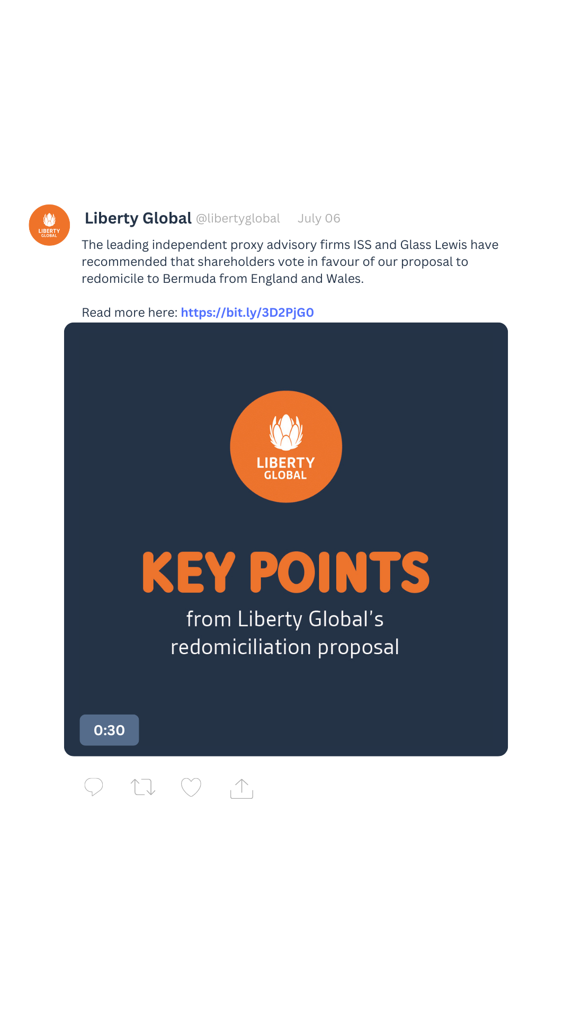Viewport: 572px width, 1017px height.
Task: Click the orange KEY POINTS headline
Action: pyautogui.click(x=286, y=572)
